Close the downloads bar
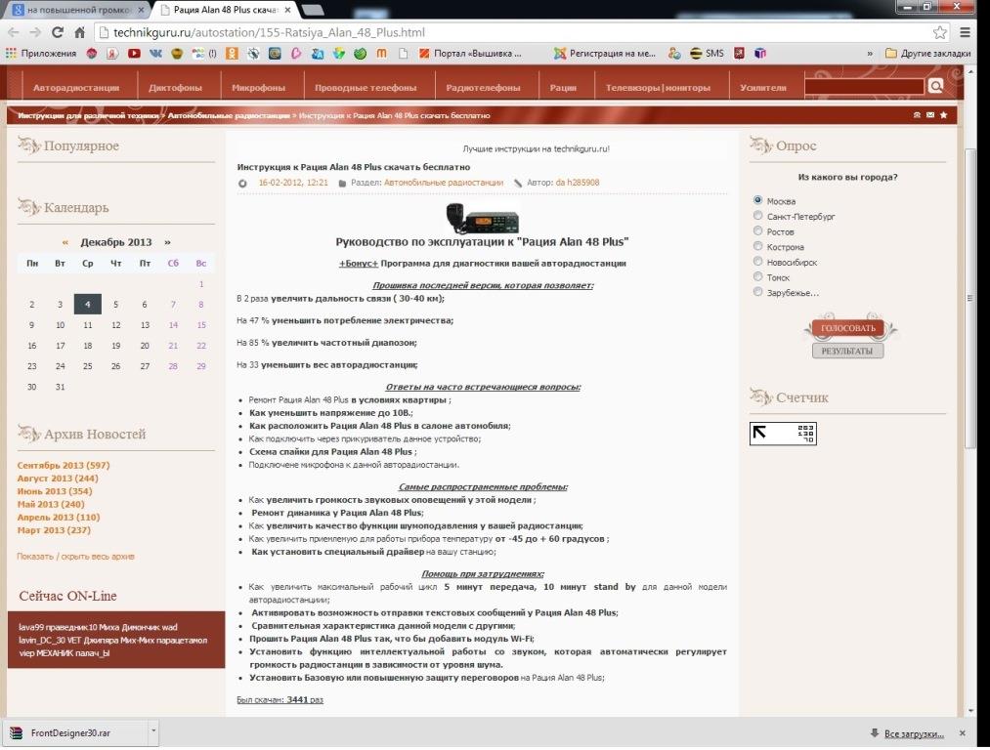The height and width of the screenshot is (750, 990). tap(963, 733)
